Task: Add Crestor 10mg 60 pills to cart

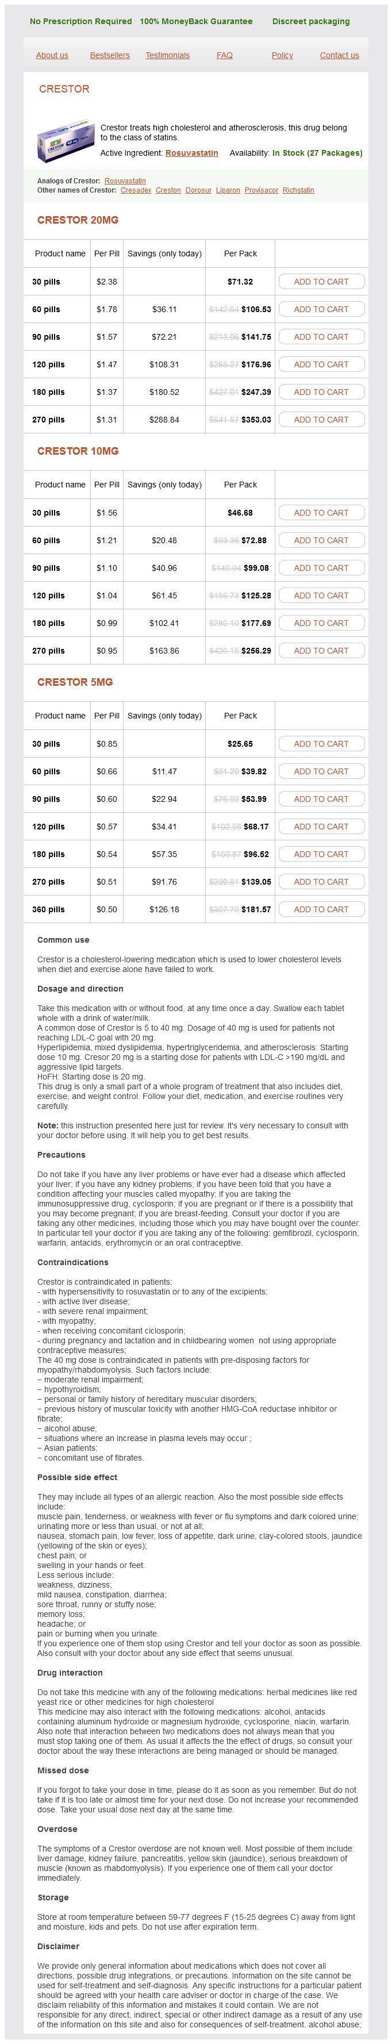Action: pyautogui.click(x=321, y=540)
